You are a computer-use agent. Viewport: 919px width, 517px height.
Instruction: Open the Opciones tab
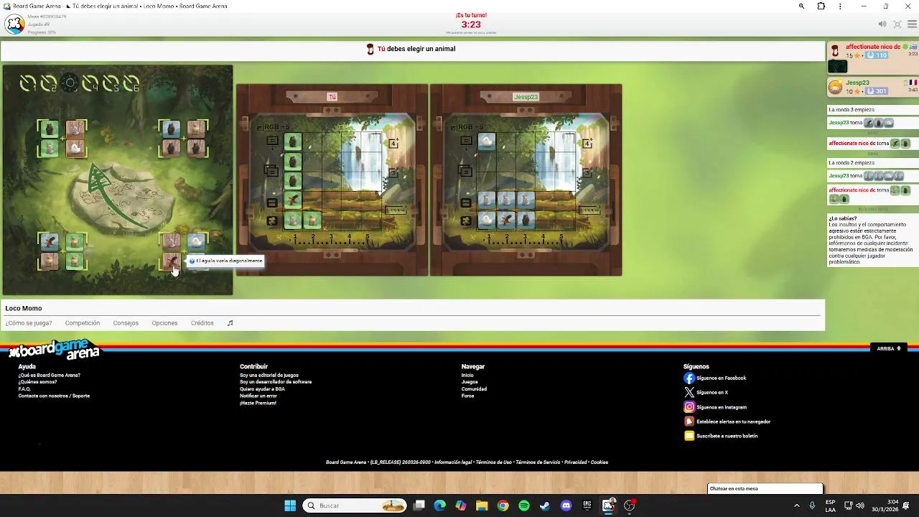pos(164,323)
